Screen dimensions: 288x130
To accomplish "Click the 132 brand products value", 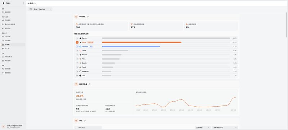I will [x=108, y=108].
